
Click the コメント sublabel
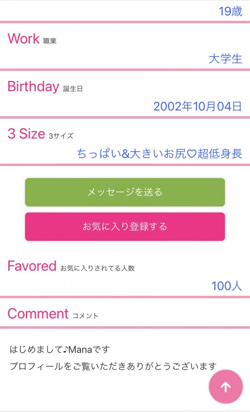pyautogui.click(x=85, y=316)
